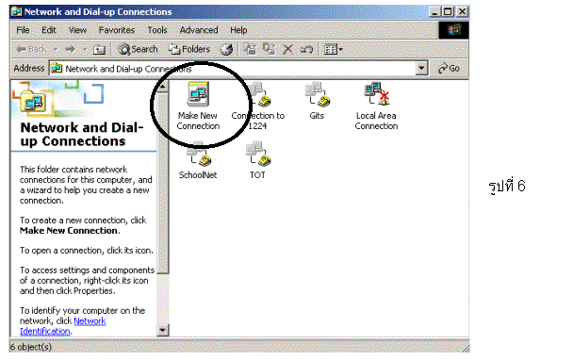Maximize the Network and Dial-up Connections window

click(448, 11)
